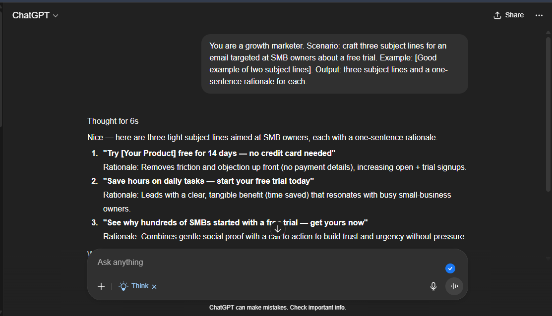Click the Share upload arrow icon

tap(497, 15)
